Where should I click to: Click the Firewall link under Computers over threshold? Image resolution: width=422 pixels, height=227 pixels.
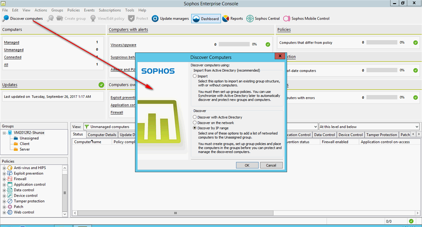(x=117, y=112)
